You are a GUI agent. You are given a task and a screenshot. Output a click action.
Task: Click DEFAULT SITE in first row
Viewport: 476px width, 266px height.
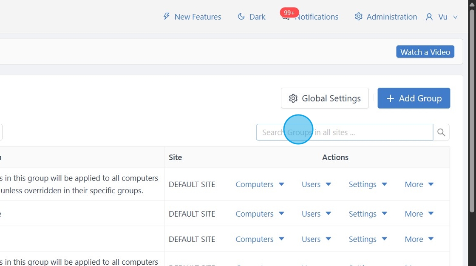[192, 184]
